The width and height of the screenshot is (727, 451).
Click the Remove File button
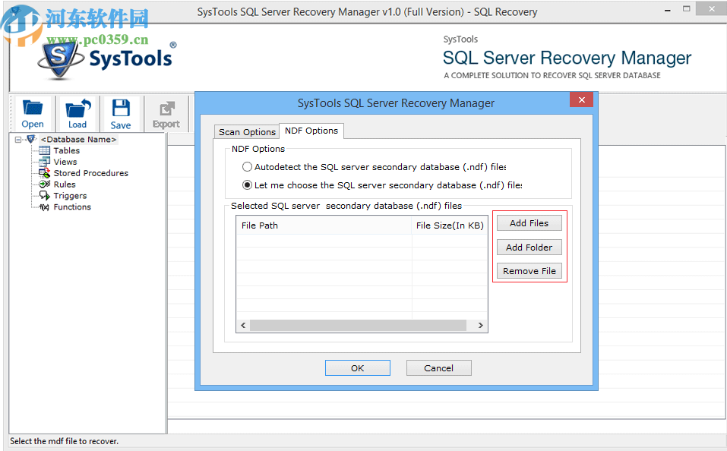point(529,270)
